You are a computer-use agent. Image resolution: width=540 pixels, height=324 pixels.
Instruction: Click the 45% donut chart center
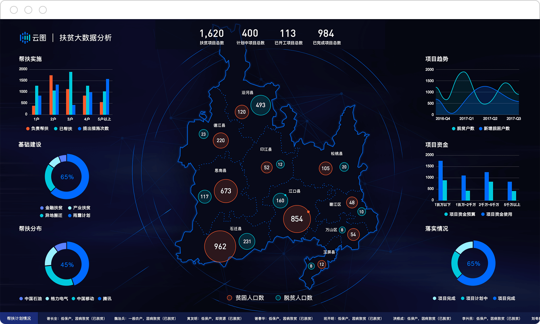67,265
